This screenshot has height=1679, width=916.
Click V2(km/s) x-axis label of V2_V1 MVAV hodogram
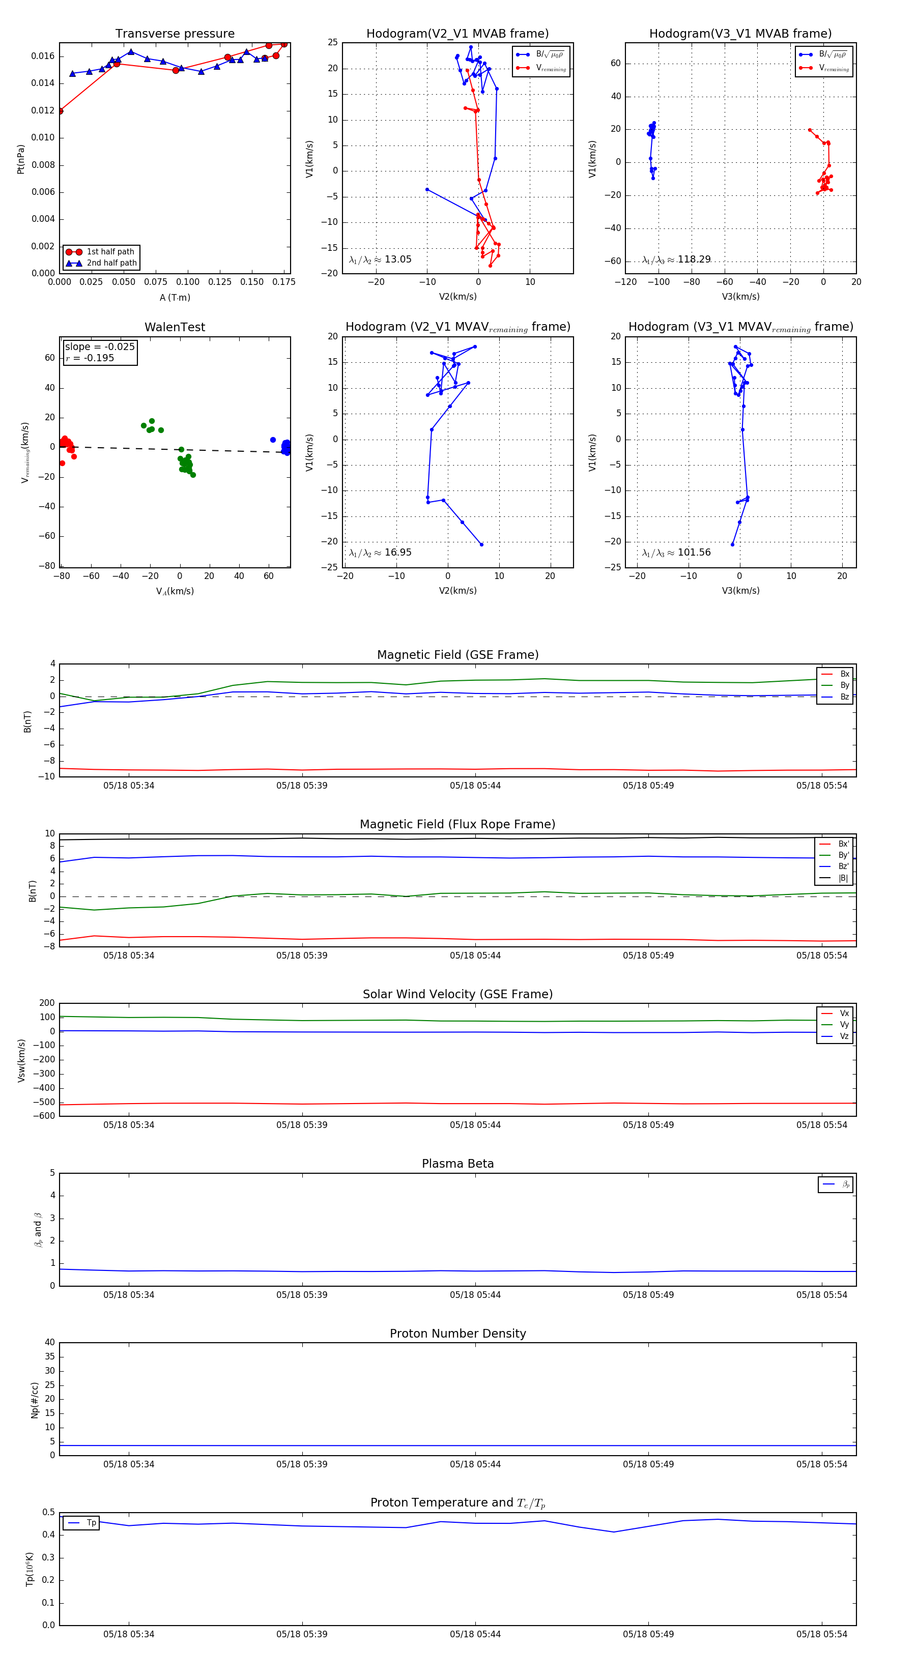(x=457, y=591)
